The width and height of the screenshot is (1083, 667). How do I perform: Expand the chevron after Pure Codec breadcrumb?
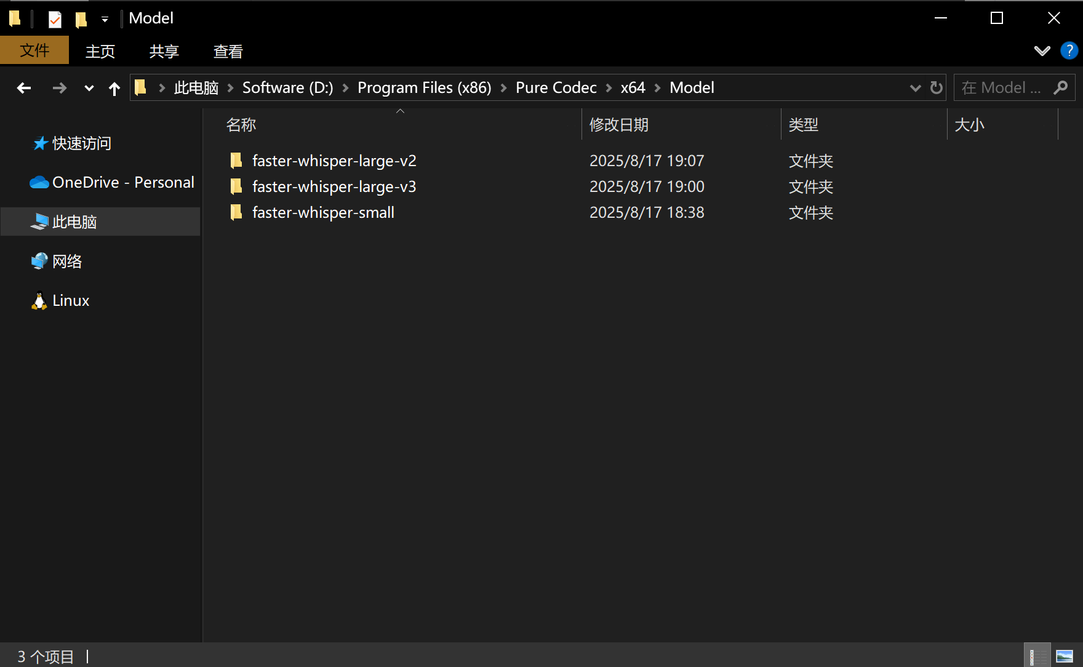point(609,88)
